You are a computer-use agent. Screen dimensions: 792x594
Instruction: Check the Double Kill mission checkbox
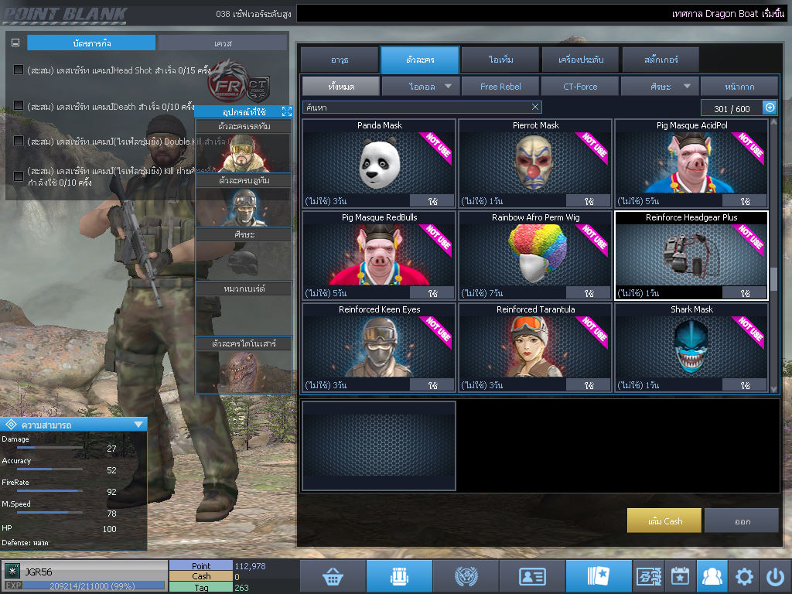coord(19,141)
